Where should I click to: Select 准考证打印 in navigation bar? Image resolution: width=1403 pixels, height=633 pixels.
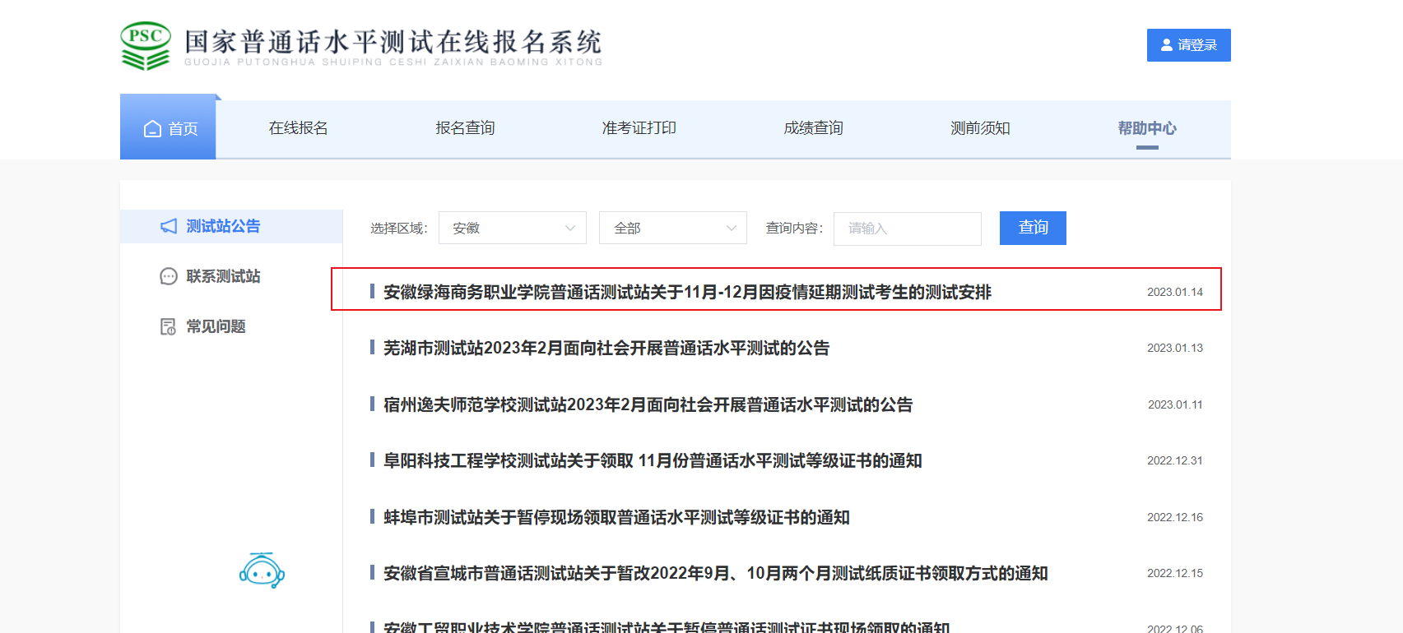coord(639,128)
